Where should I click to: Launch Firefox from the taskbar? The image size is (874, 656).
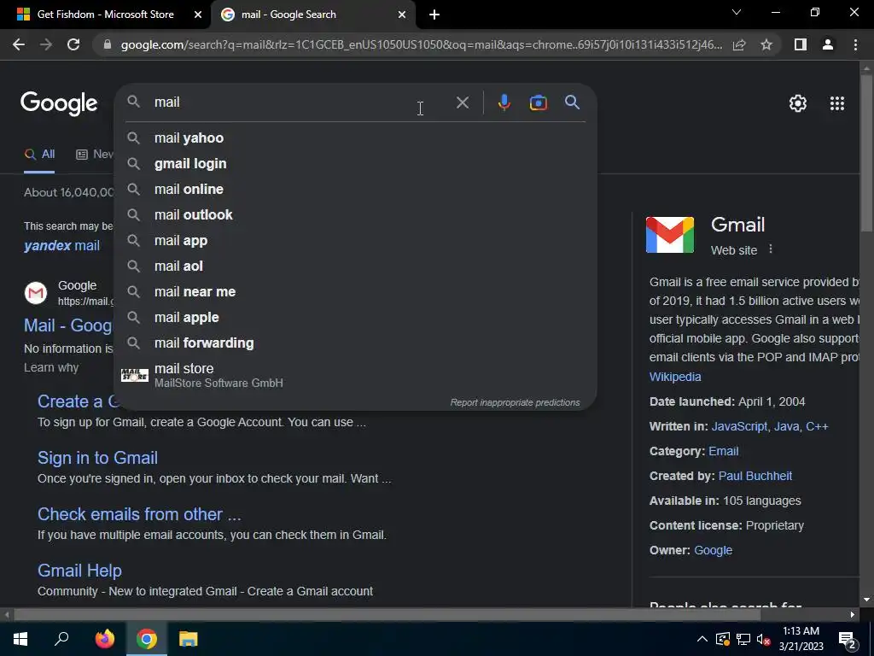[x=104, y=639]
